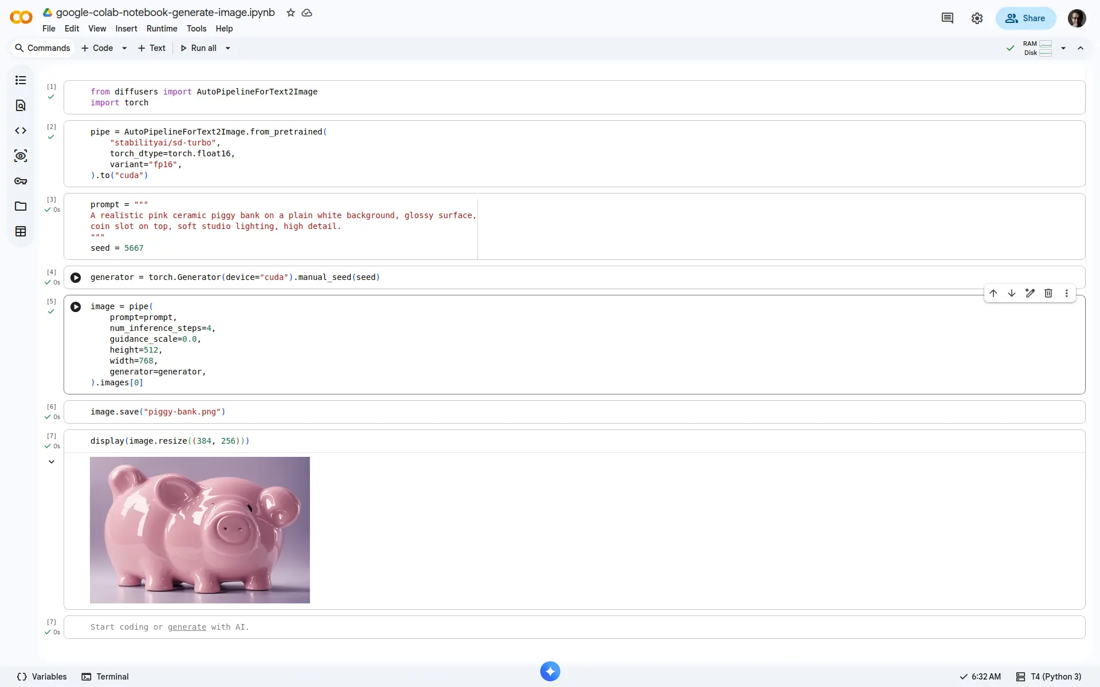Delete cell with trash icon
This screenshot has width=1100, height=687.
point(1048,293)
